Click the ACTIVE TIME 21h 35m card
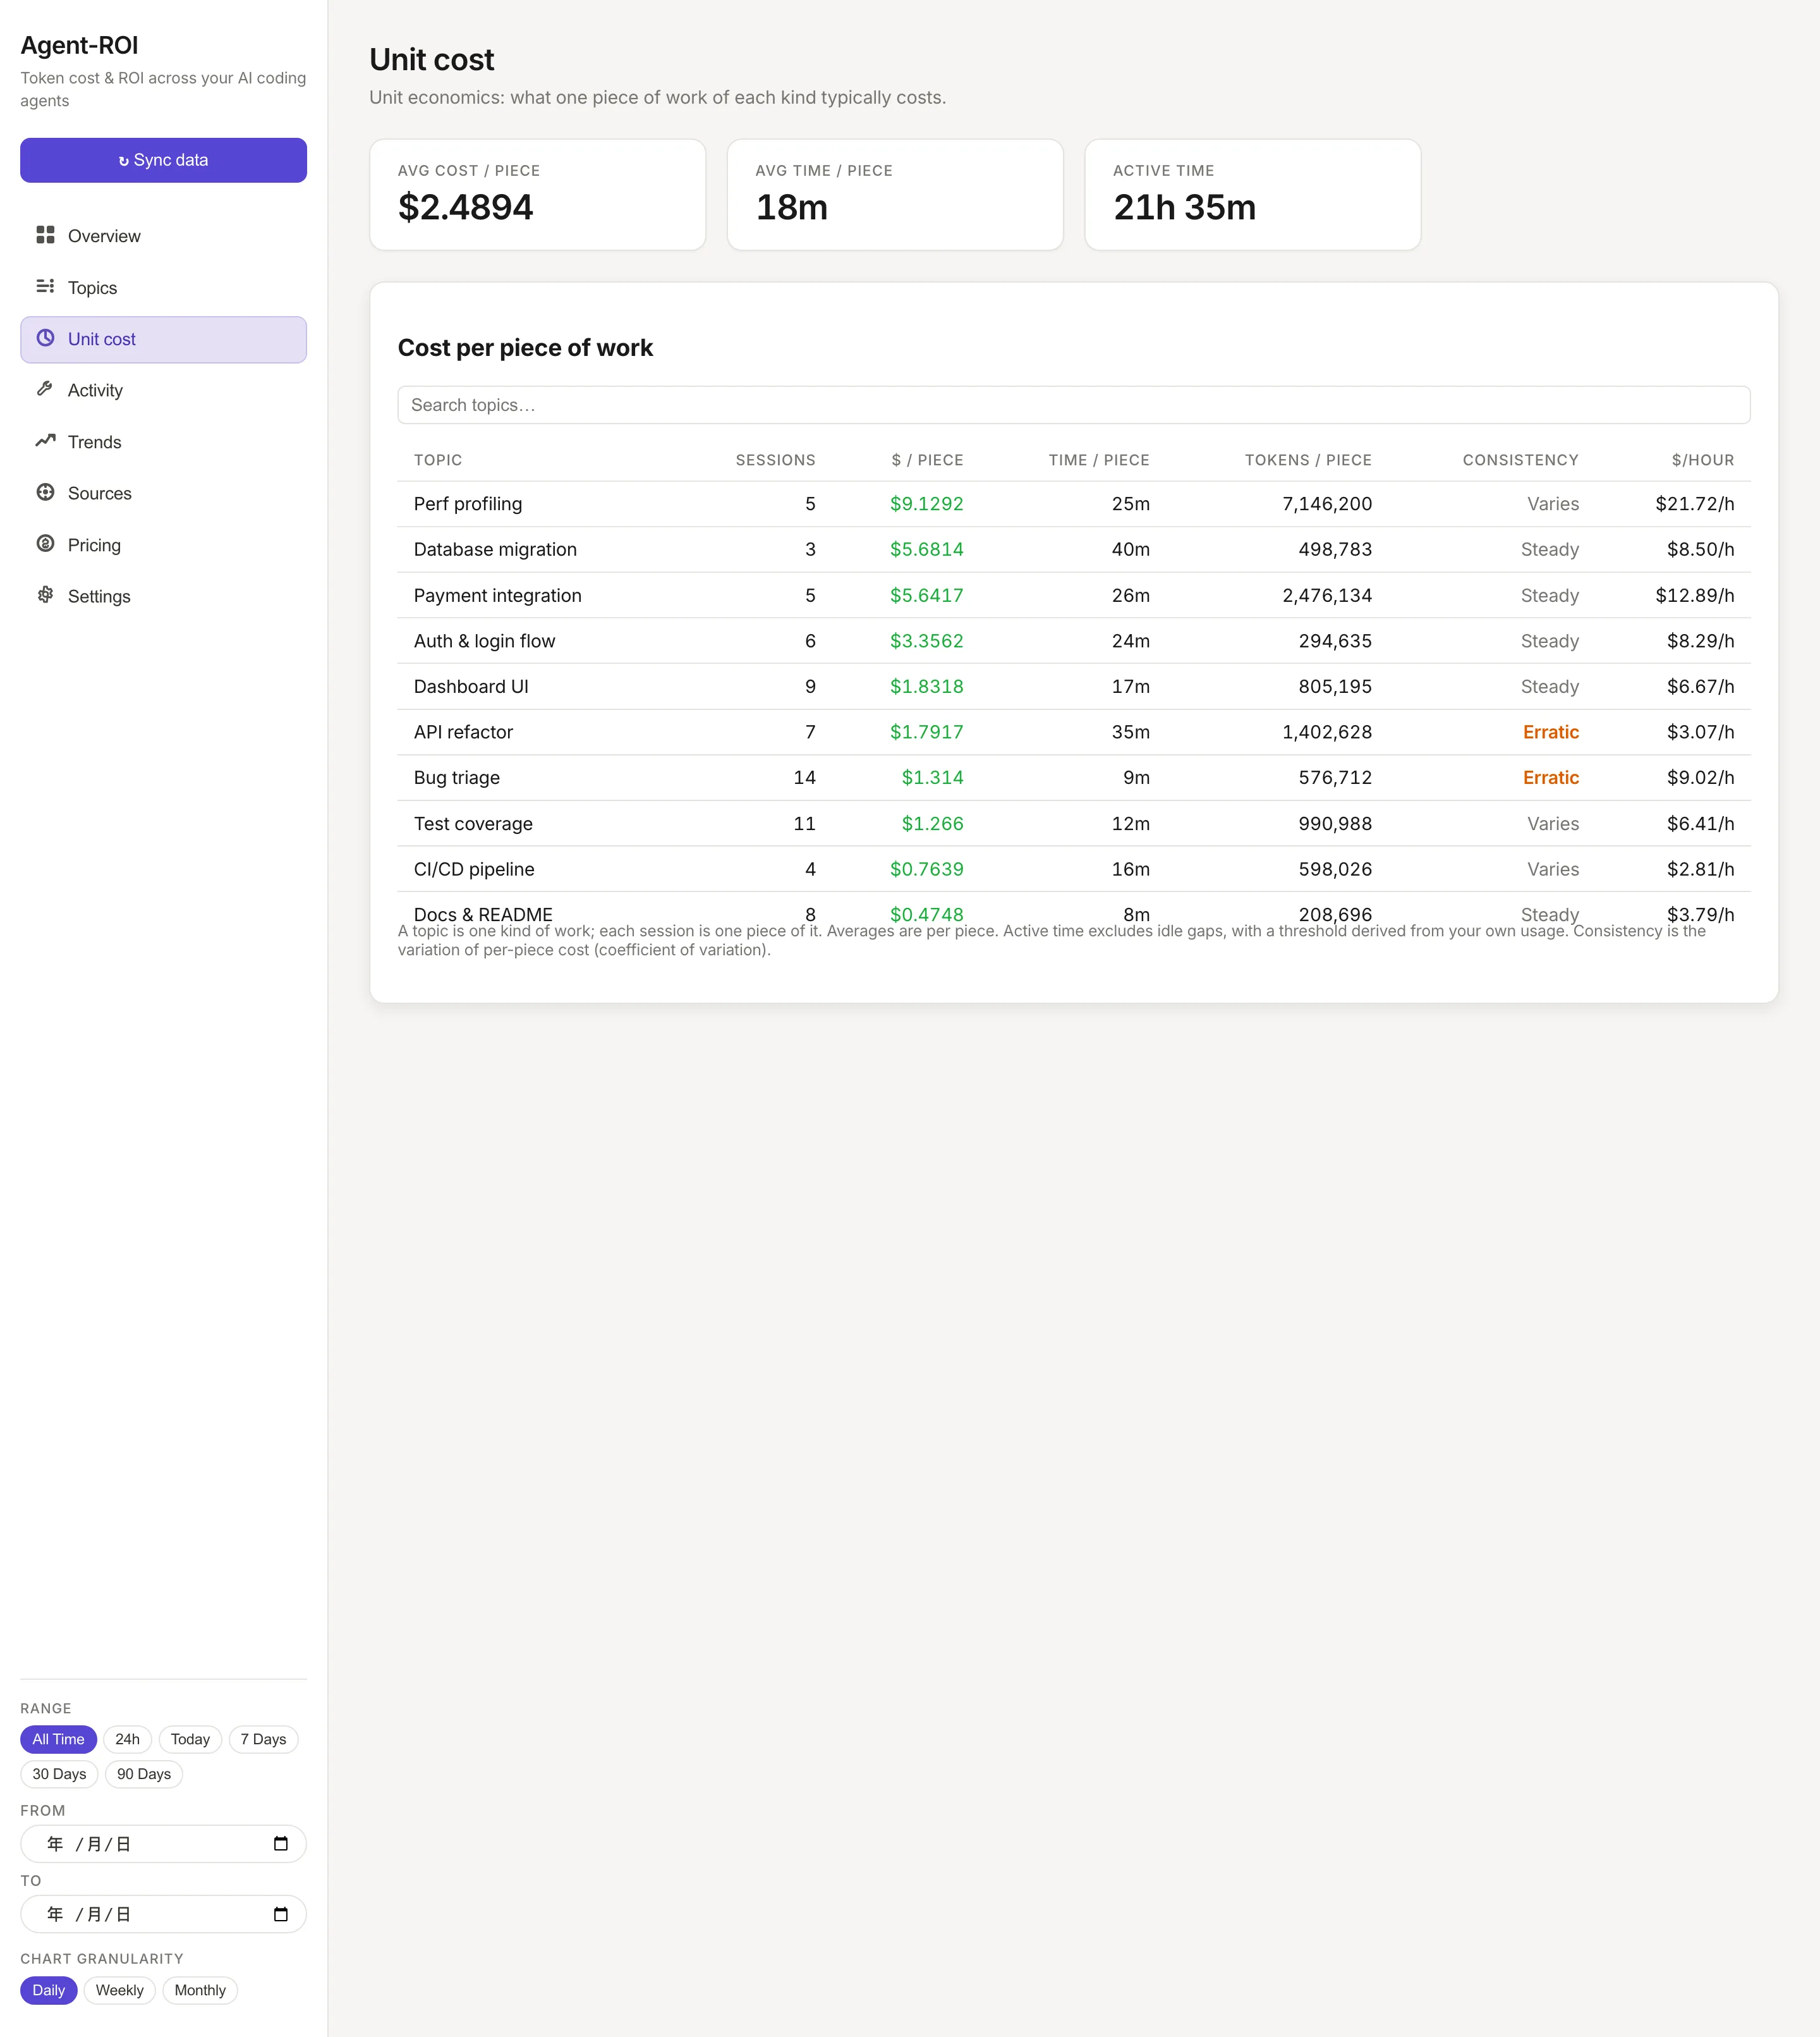This screenshot has width=1820, height=2037. point(1252,194)
